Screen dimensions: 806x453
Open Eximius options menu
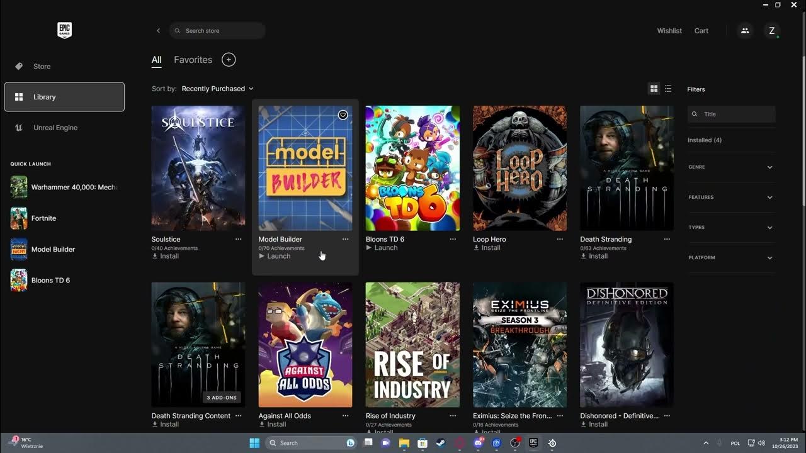tap(560, 416)
